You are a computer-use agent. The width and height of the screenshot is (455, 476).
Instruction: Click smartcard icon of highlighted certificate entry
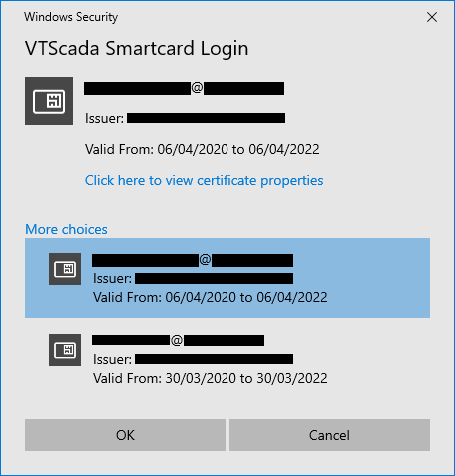[x=65, y=269]
